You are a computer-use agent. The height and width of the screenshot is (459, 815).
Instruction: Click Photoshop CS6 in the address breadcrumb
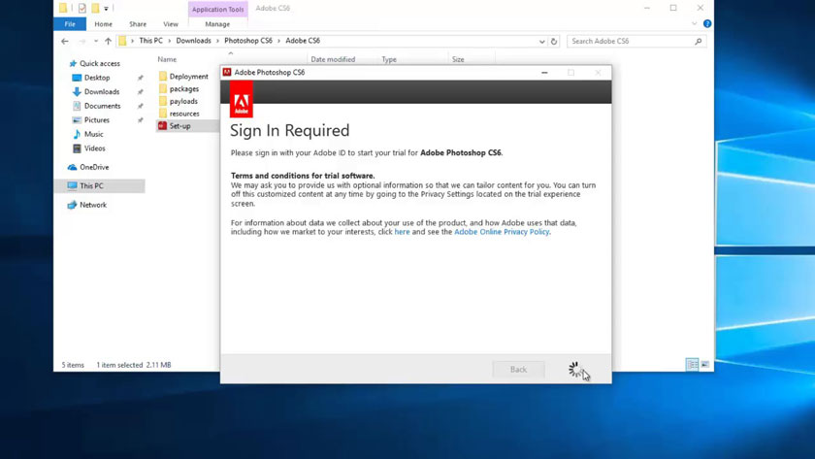tap(248, 41)
